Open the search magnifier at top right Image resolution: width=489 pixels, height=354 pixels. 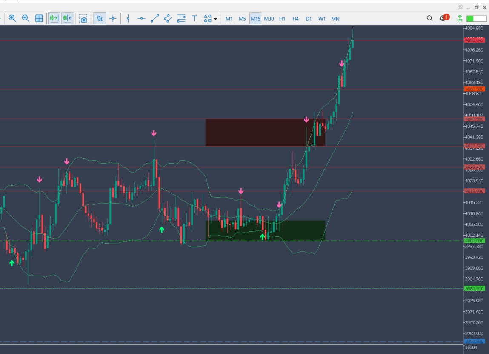pos(429,18)
